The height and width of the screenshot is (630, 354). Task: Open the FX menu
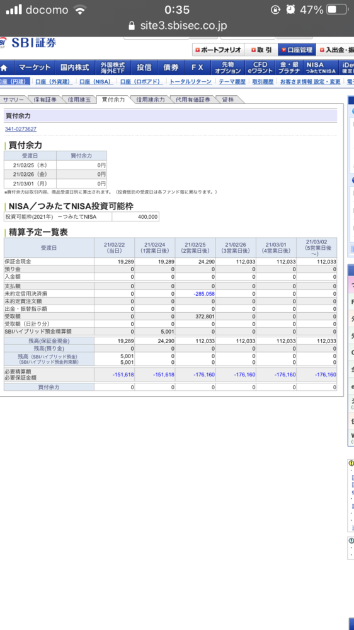click(197, 67)
